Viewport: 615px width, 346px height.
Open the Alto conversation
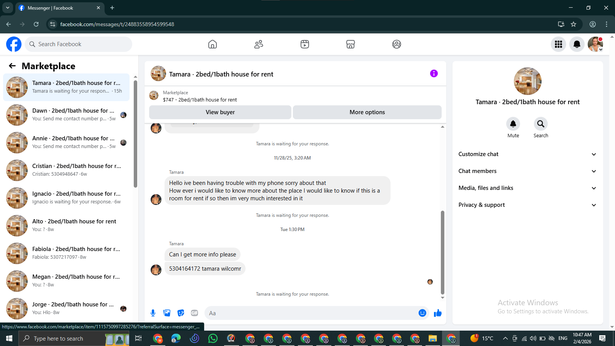tap(66, 226)
